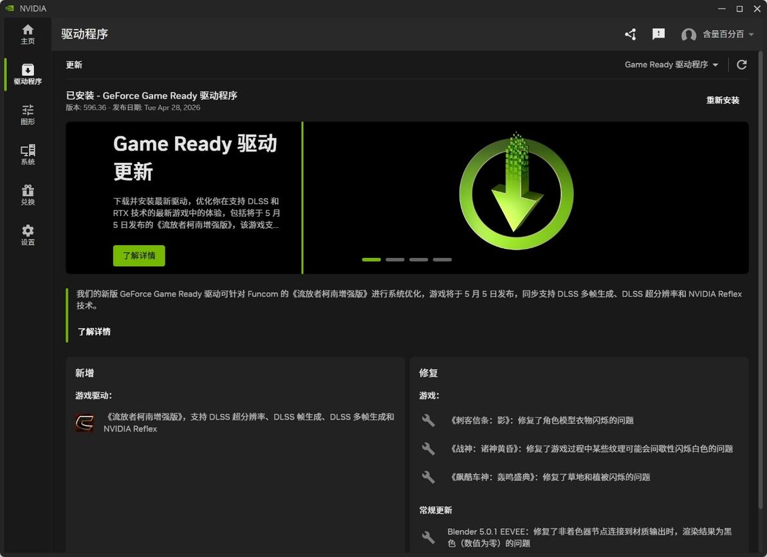Click the 游戏: subheading under 修复
Screen dimensions: 767x557
pyautogui.click(x=429, y=395)
